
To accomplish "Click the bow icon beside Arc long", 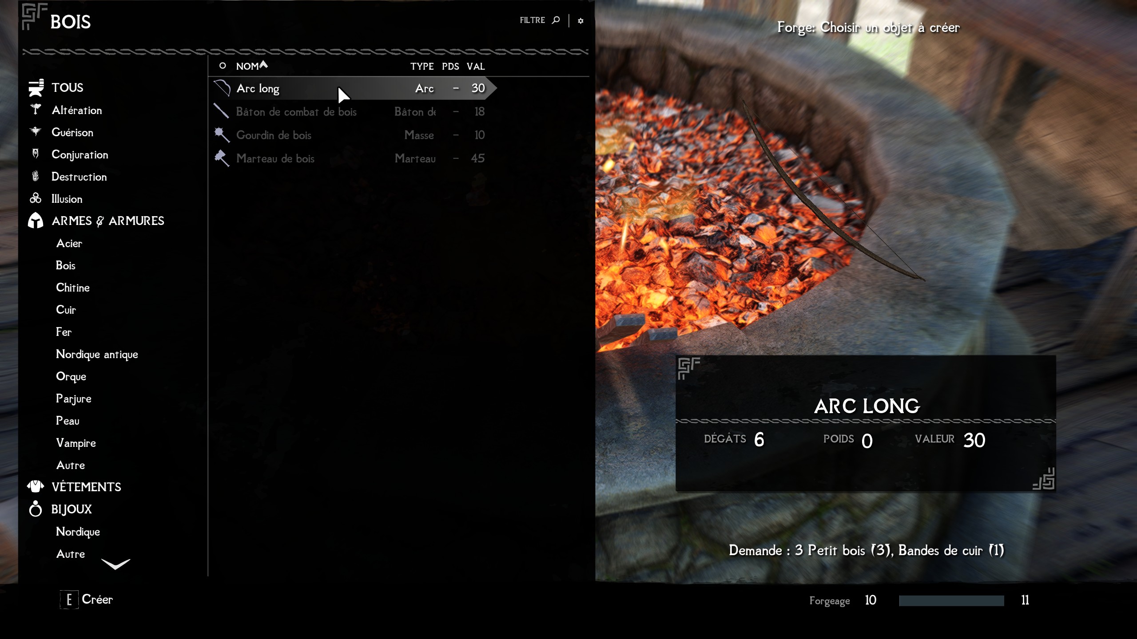I will [222, 88].
